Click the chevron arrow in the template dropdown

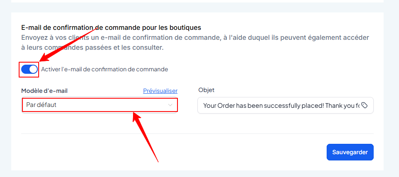point(170,105)
